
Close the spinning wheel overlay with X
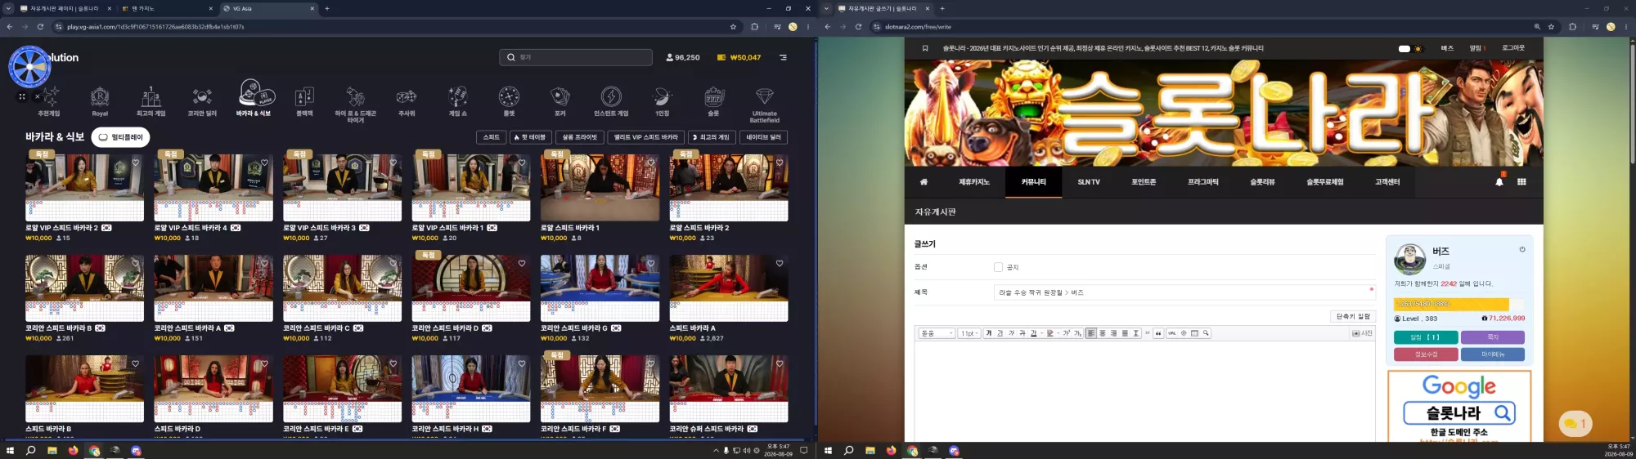38,96
